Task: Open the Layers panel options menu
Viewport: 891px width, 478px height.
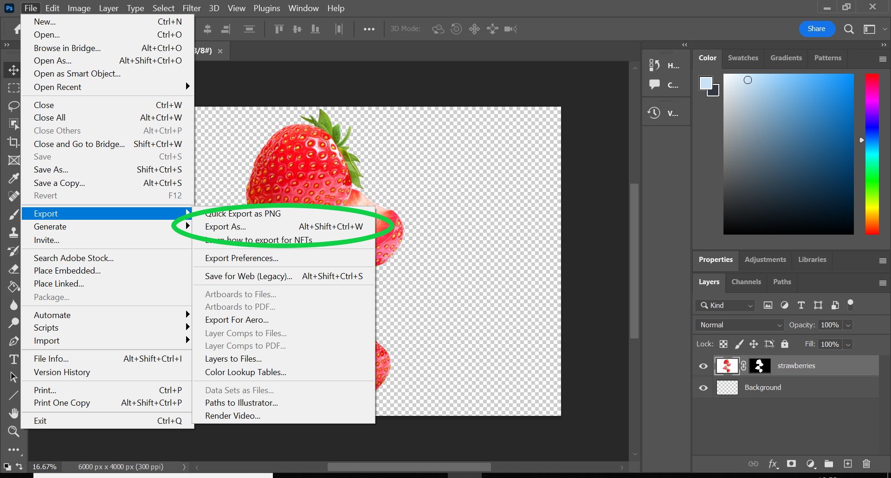Action: tap(883, 283)
